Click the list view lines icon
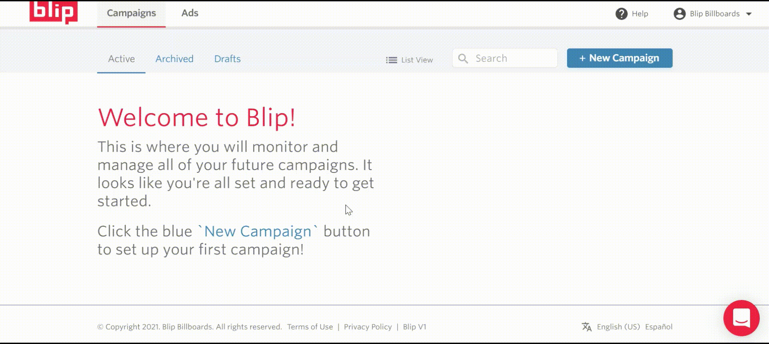Viewport: 769px width, 344px height. [391, 60]
